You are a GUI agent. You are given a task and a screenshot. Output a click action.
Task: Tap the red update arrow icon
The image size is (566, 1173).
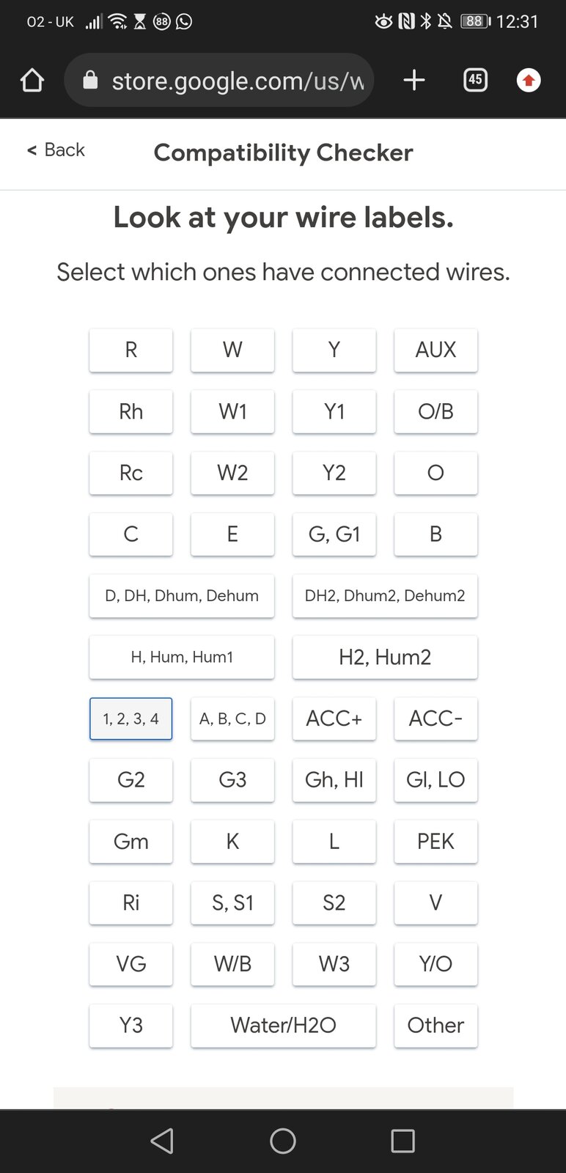[x=529, y=80]
